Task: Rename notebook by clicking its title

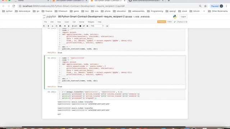Action: 91,17
